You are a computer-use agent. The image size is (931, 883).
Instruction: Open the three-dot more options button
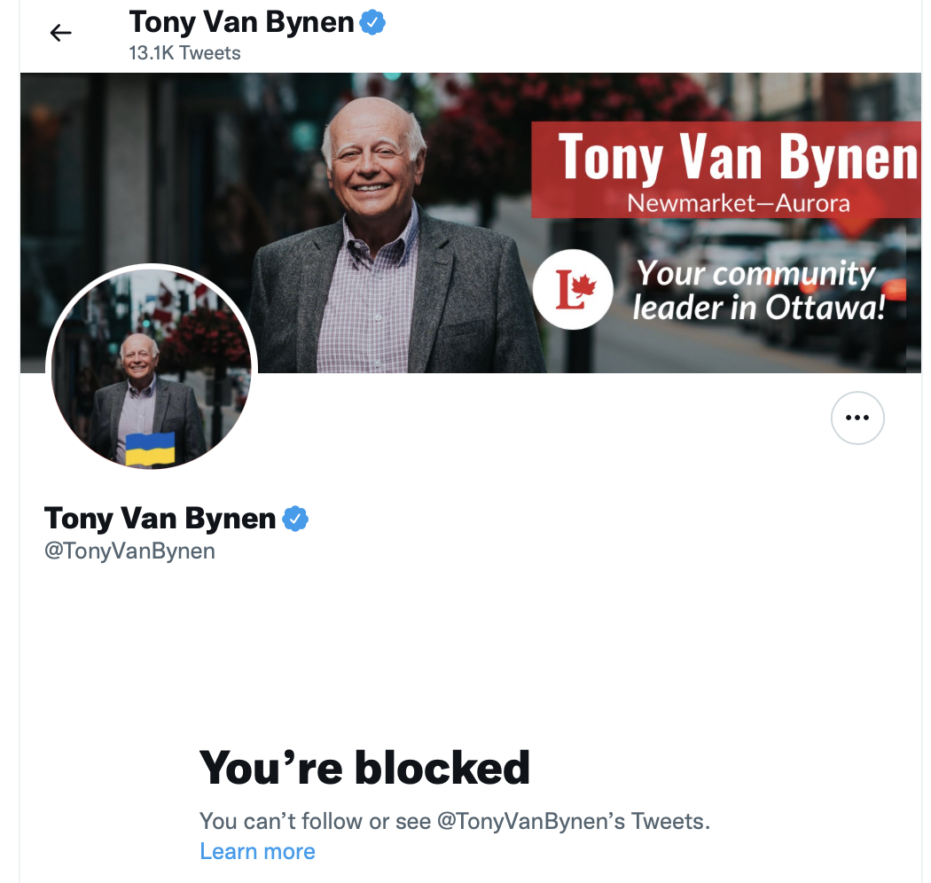click(857, 418)
